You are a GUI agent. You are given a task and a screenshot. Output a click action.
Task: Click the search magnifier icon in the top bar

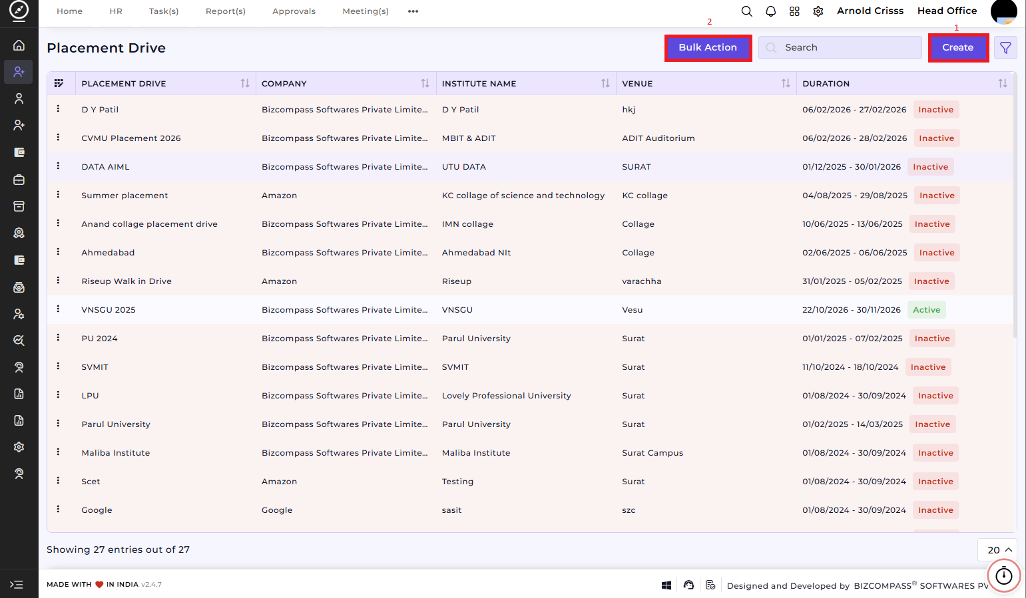coord(747,11)
